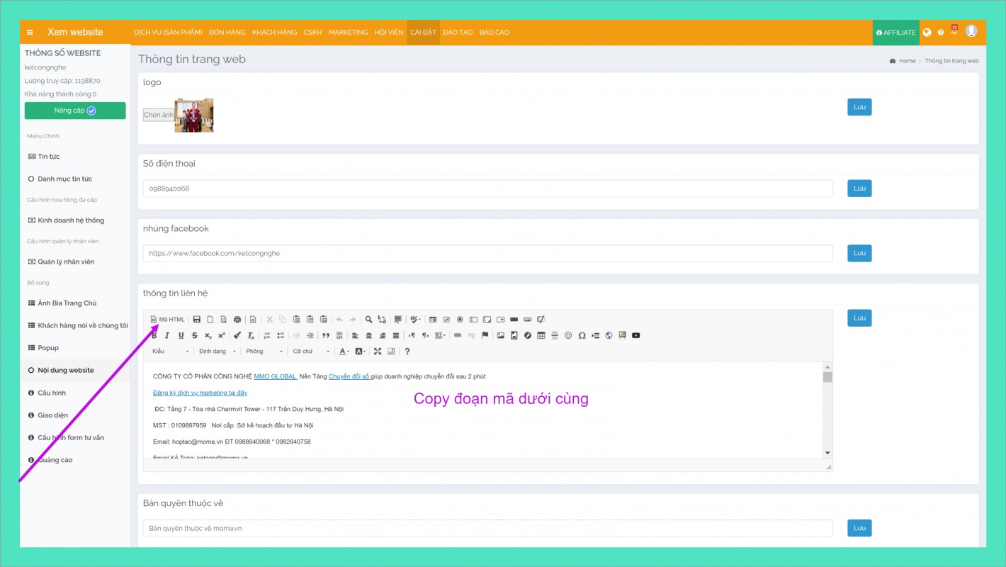This screenshot has height=567, width=1006.
Task: Insert image using editor toolbar icon
Action: (x=501, y=336)
